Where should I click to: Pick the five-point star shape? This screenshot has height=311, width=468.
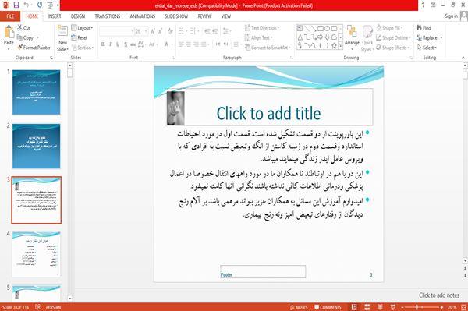pos(335,46)
